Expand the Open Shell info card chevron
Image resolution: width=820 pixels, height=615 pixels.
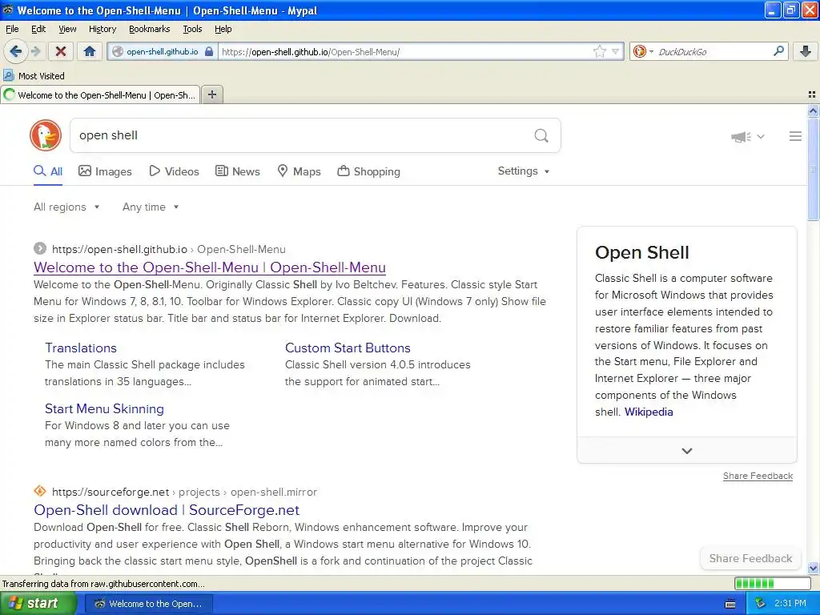[686, 451]
